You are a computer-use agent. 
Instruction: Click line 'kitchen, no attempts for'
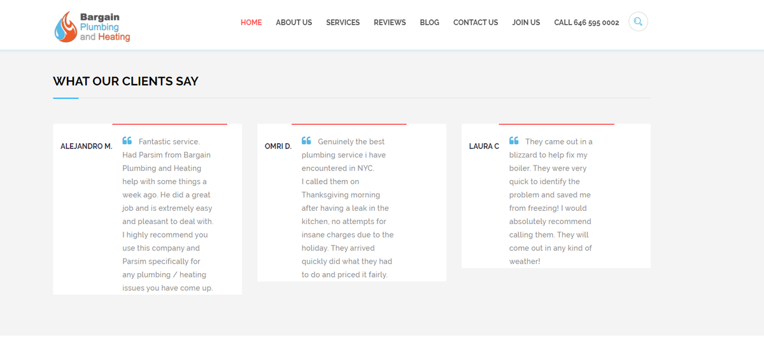[x=344, y=222]
